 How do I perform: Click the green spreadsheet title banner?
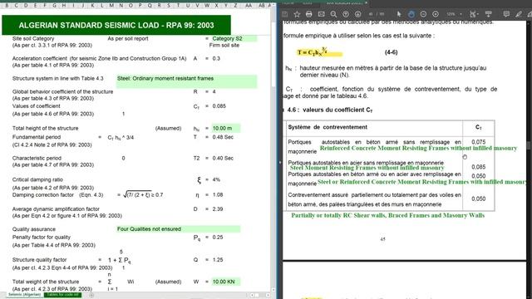pos(116,25)
